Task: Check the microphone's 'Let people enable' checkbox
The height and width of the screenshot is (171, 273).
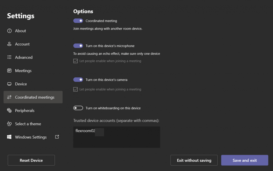Action: click(75, 61)
